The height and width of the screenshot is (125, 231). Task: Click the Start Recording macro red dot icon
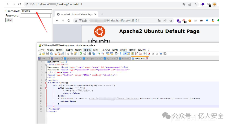point(149,53)
